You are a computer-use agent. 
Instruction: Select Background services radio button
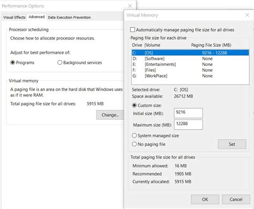coord(59,63)
